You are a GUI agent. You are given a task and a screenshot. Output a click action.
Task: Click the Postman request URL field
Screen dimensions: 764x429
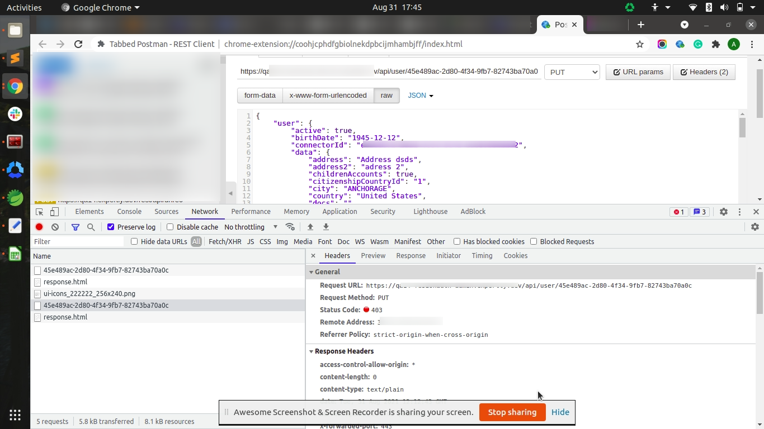click(x=389, y=71)
